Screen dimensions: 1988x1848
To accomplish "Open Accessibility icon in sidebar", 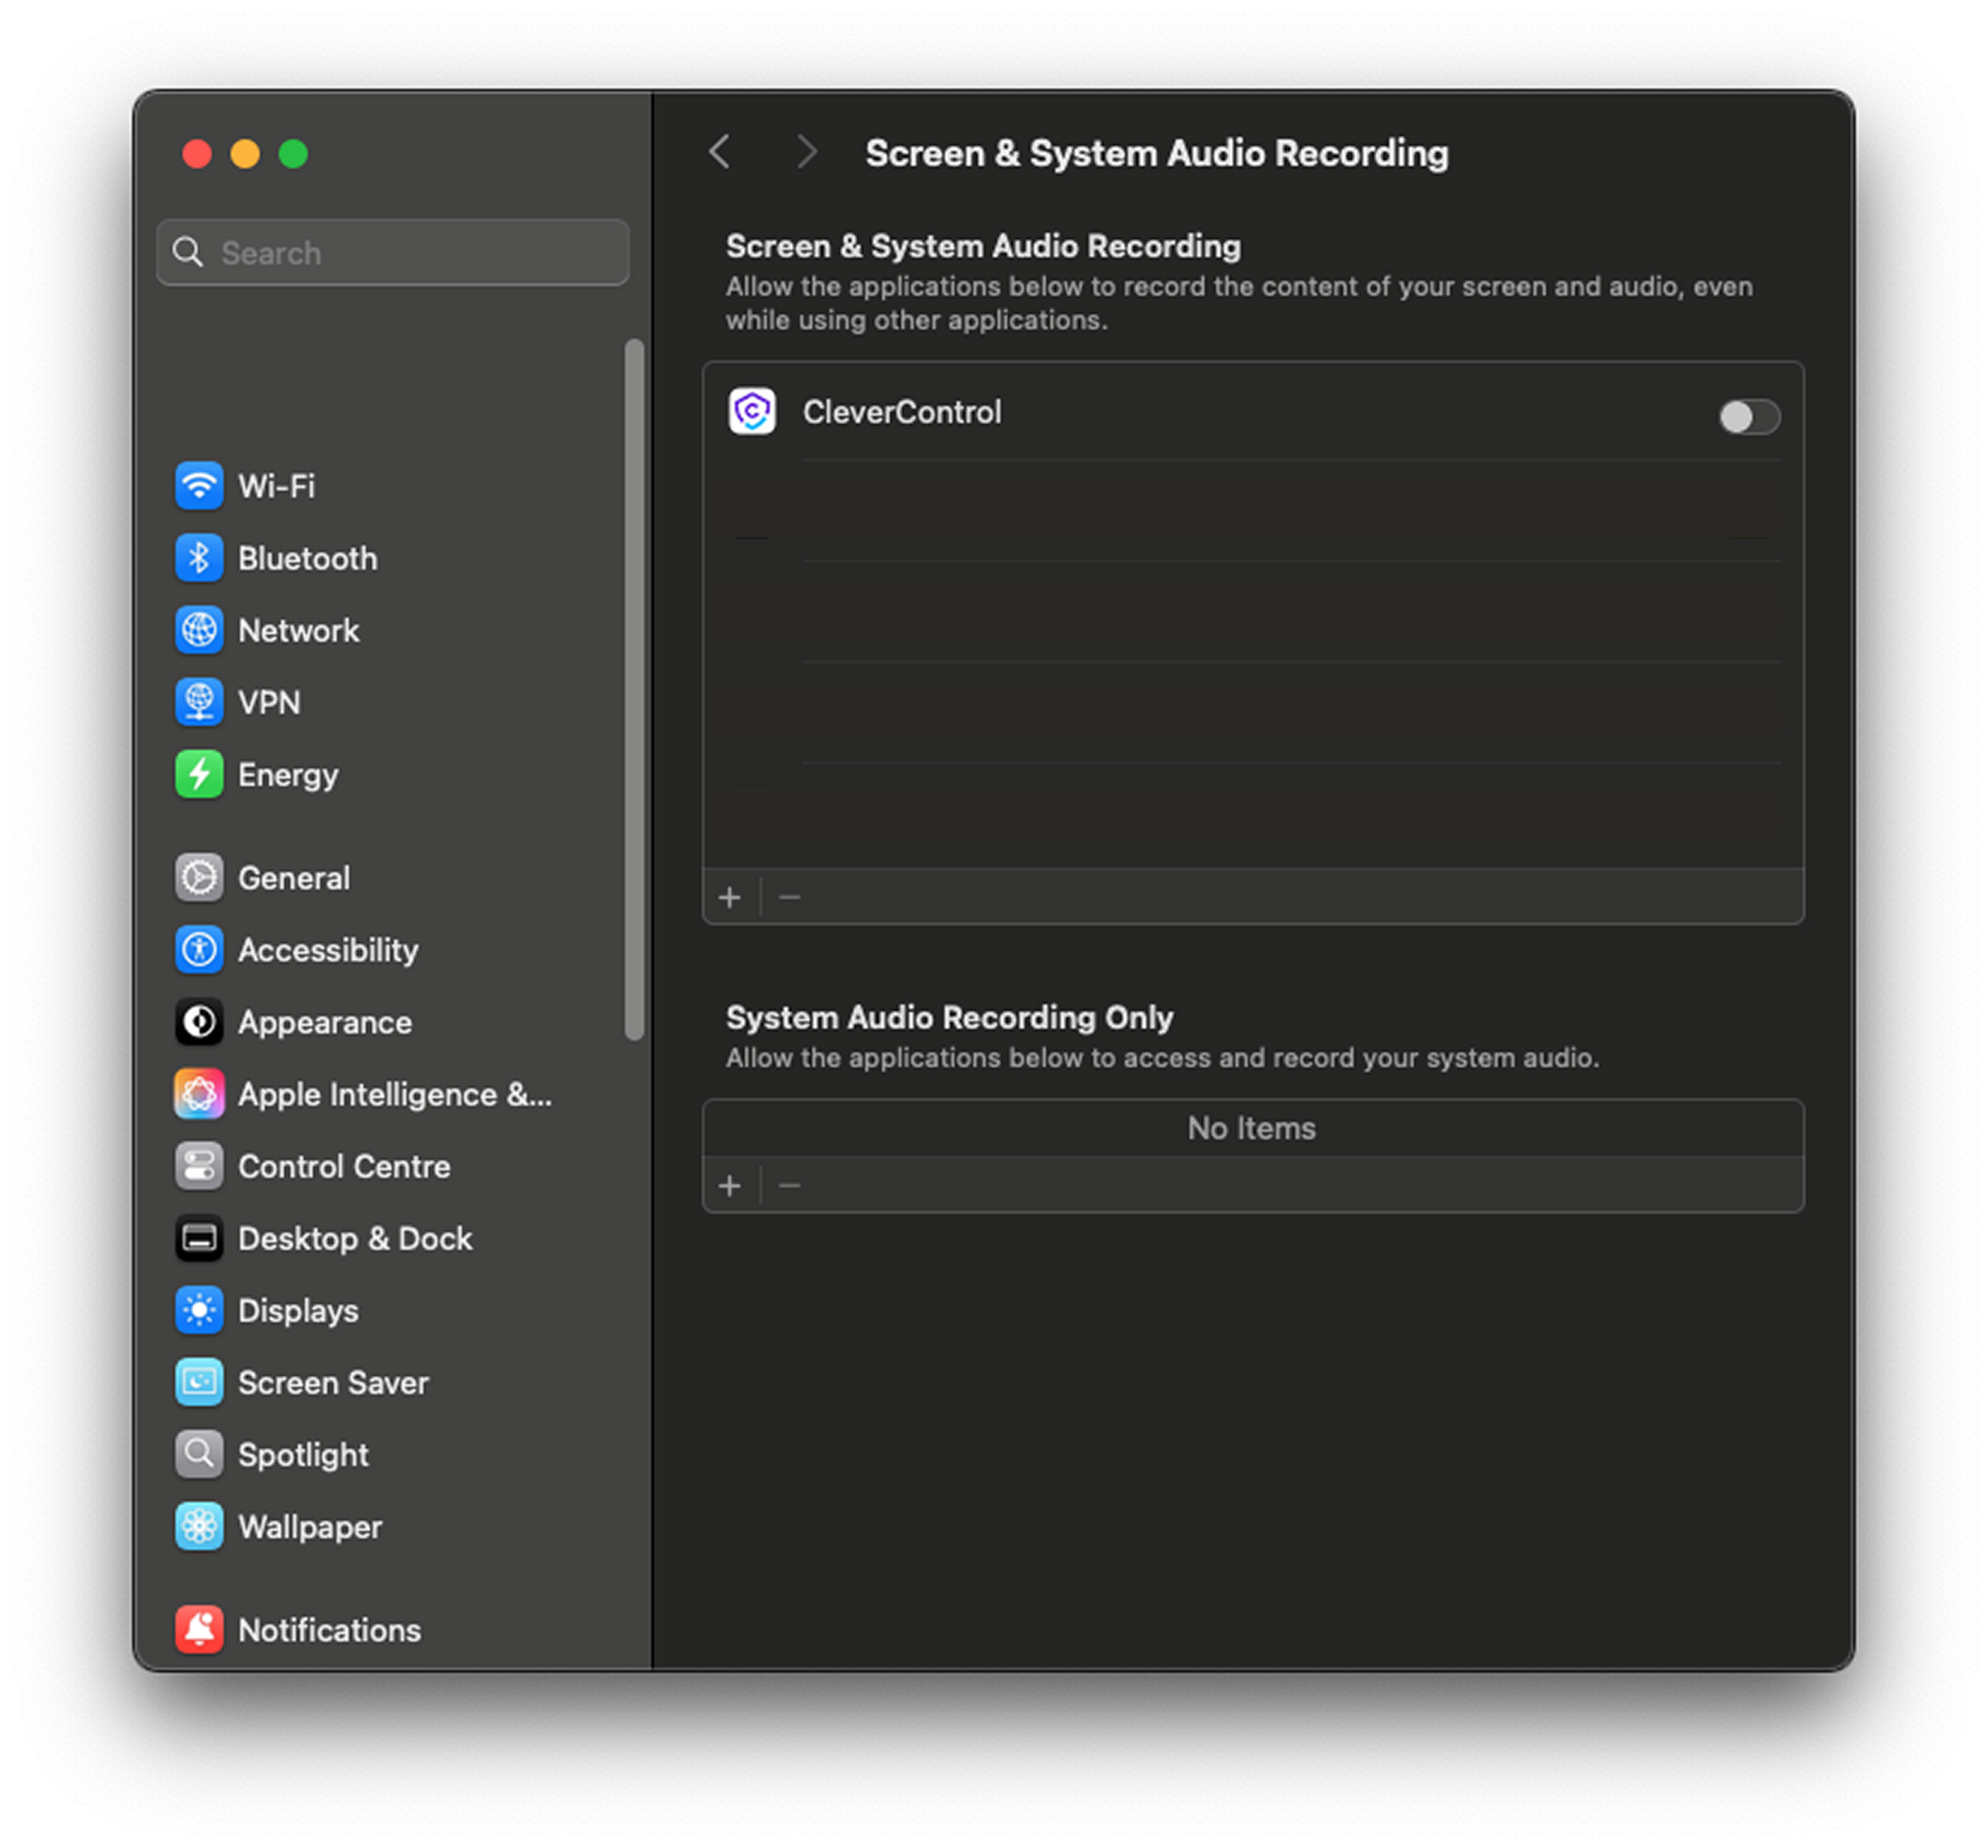I will (199, 950).
